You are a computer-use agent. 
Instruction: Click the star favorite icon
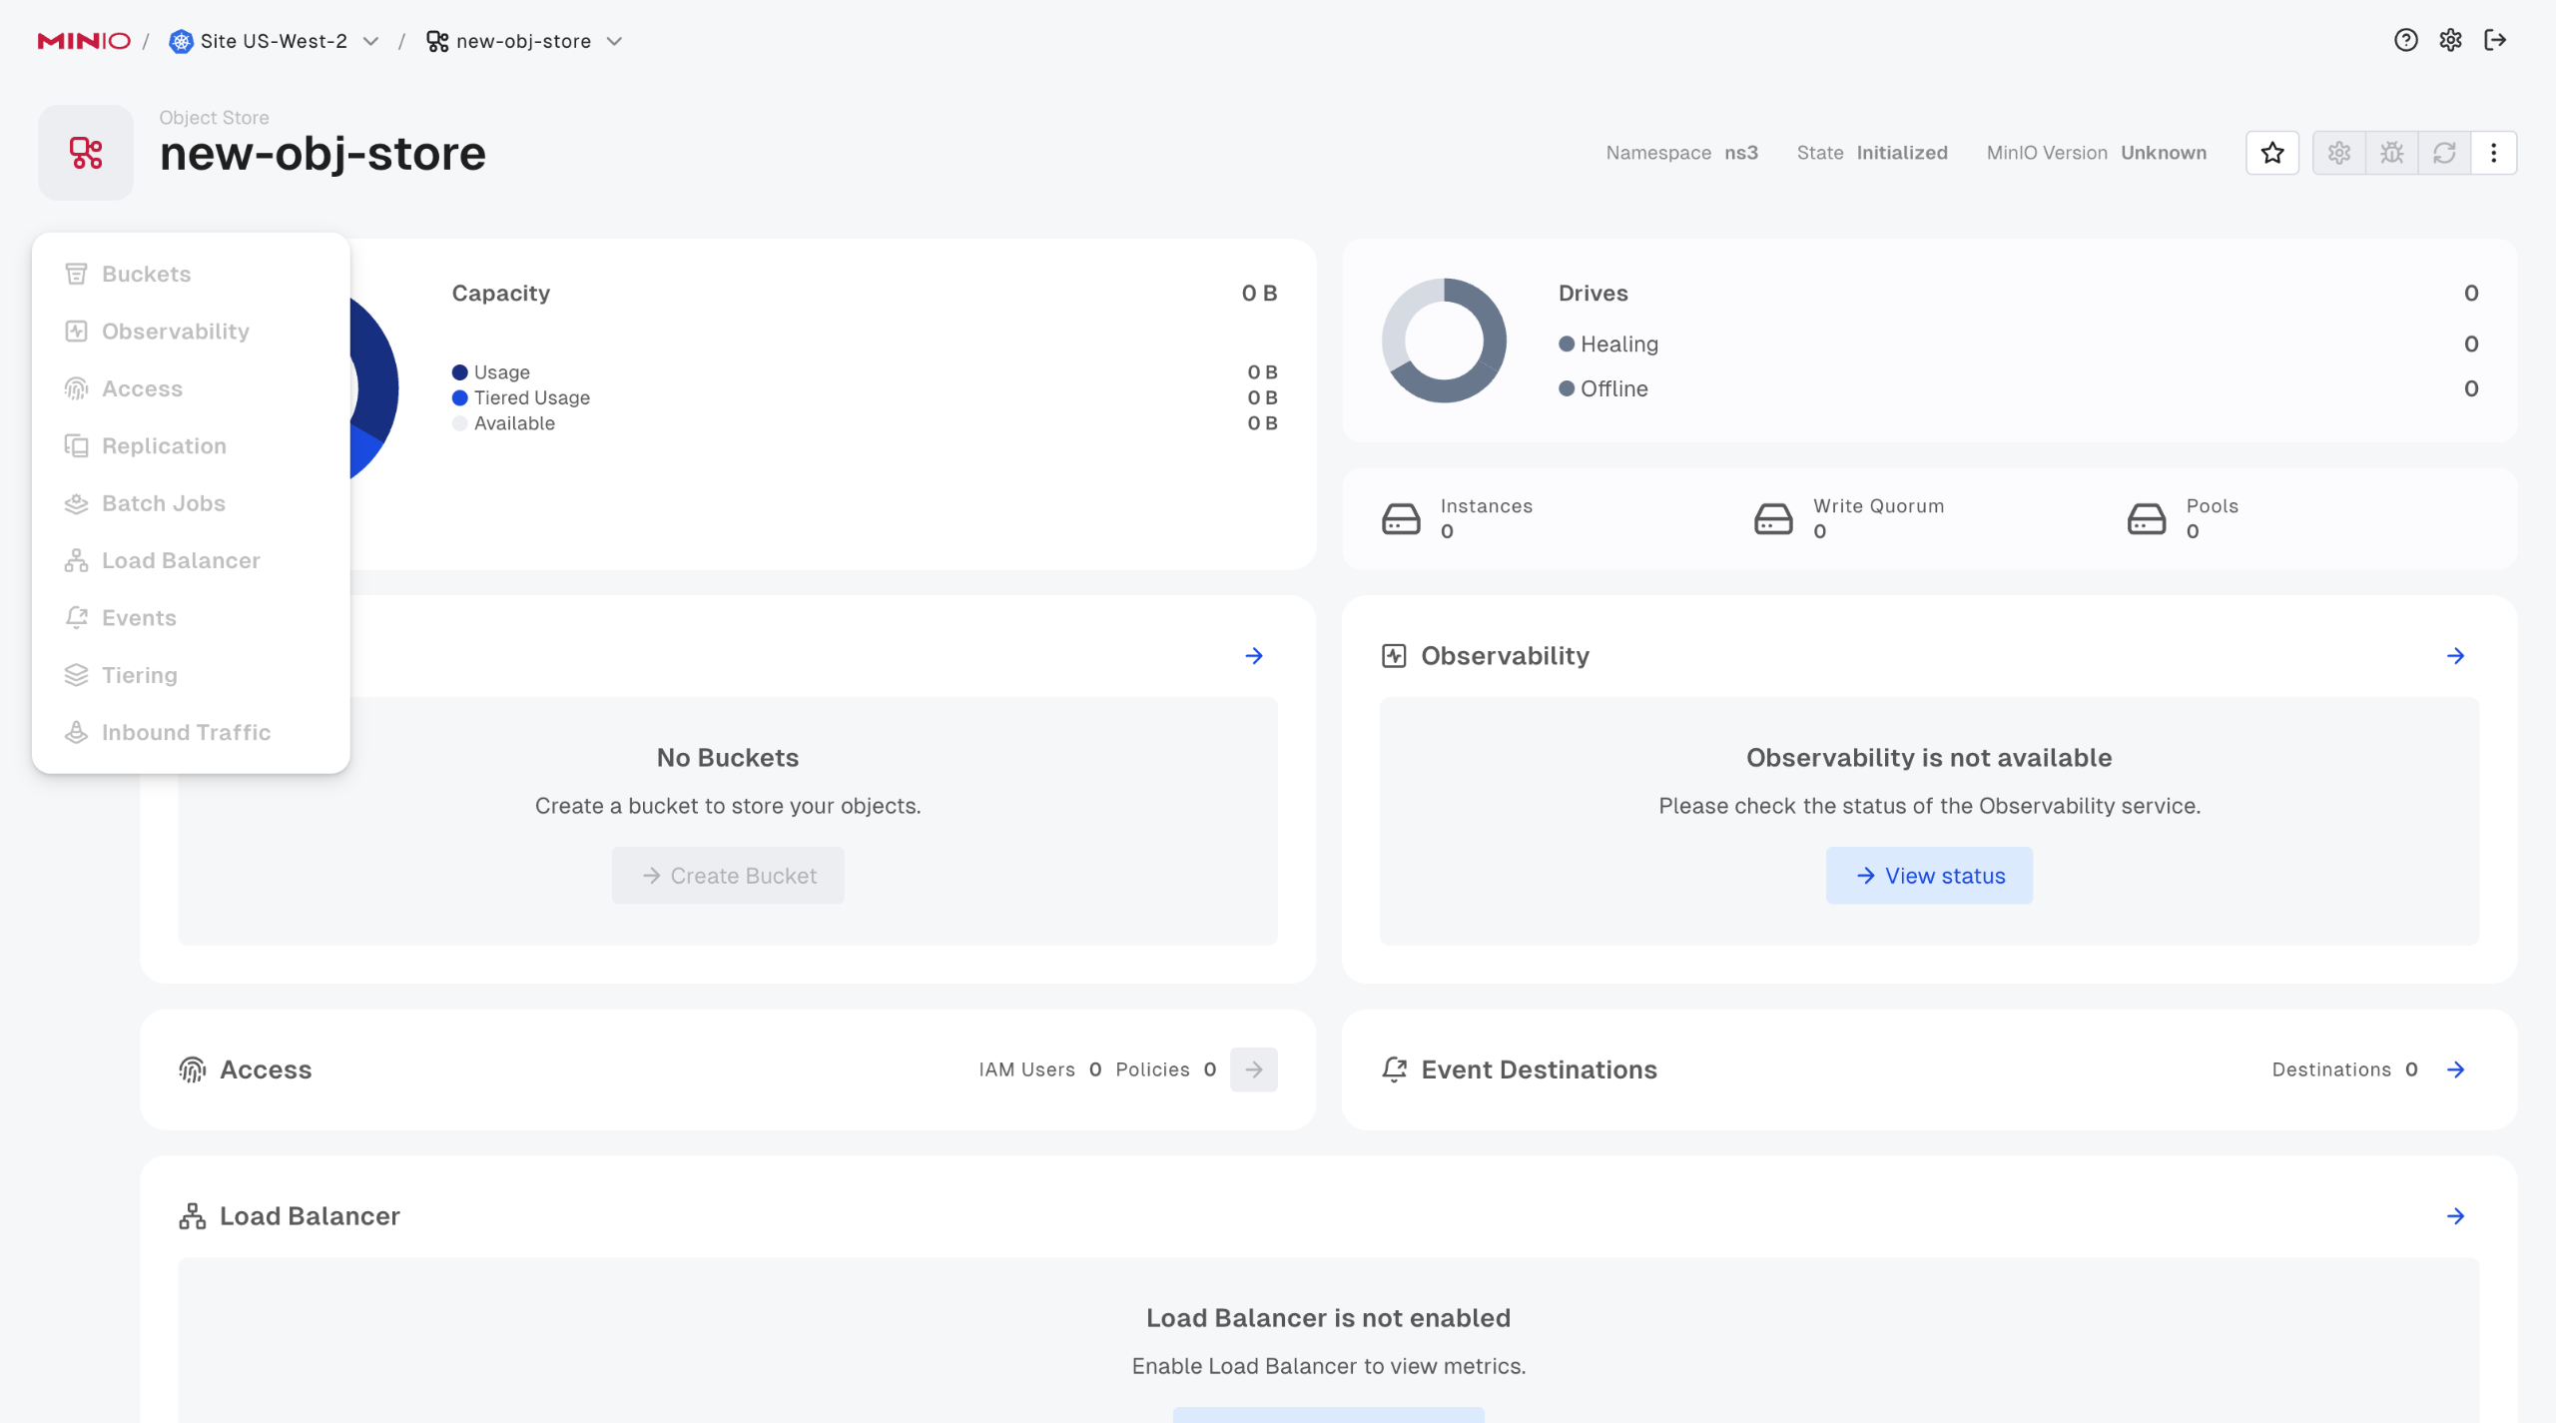[x=2272, y=153]
